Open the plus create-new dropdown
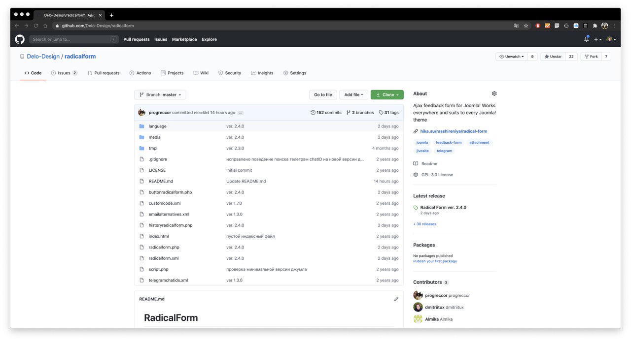631x341 pixels. pos(597,39)
